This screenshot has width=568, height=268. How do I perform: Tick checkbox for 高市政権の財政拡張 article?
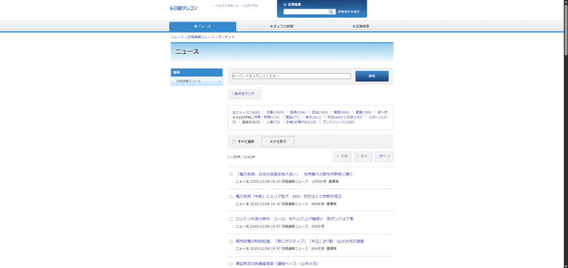click(x=231, y=241)
